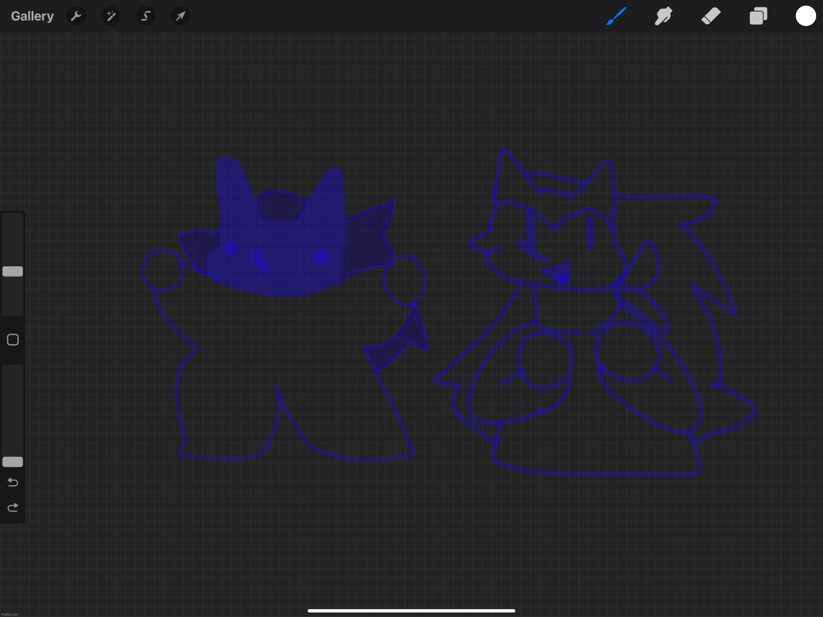The image size is (823, 617).
Task: Open the Layers panel
Action: point(758,16)
